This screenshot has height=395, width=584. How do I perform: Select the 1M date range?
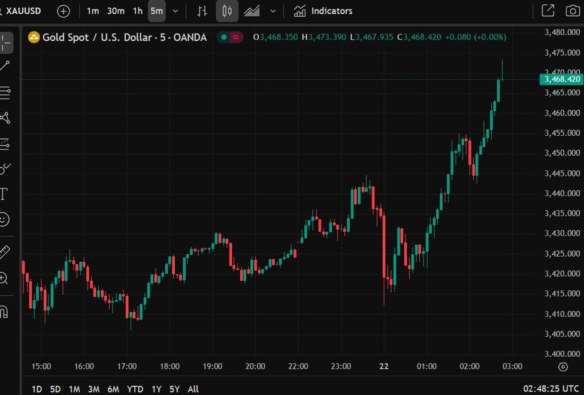[x=74, y=389]
